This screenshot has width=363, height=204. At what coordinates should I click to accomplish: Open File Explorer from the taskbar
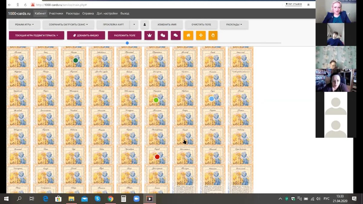pyautogui.click(x=71, y=199)
